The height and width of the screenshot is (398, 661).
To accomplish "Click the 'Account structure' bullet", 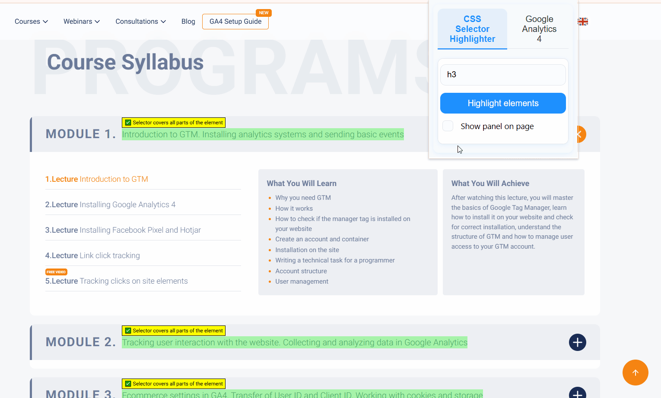I will point(301,271).
